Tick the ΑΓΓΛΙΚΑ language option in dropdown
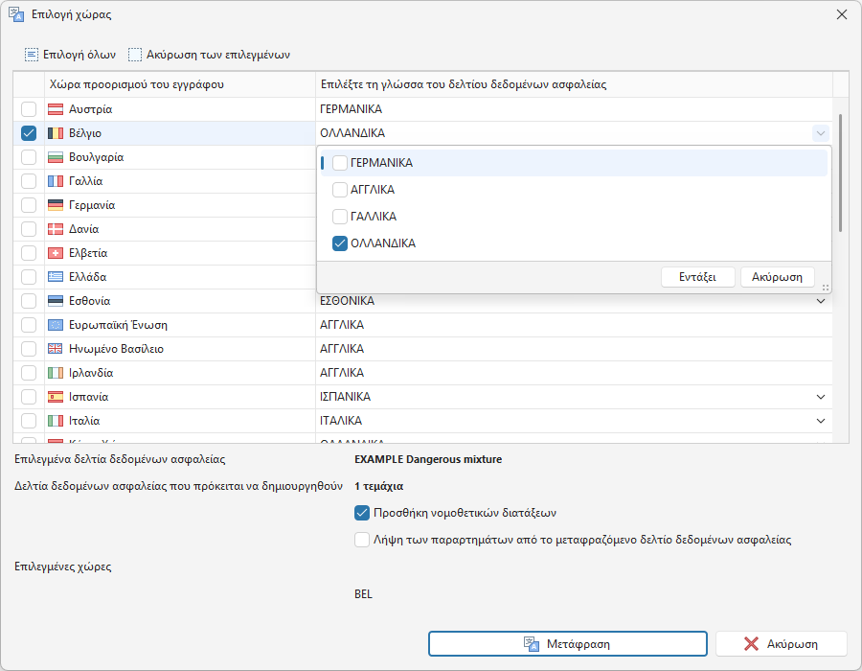Viewport: 862px width, 671px height. 340,190
